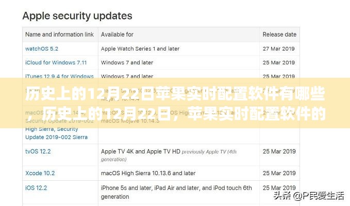Select the Name and information link header

pos(59,35)
